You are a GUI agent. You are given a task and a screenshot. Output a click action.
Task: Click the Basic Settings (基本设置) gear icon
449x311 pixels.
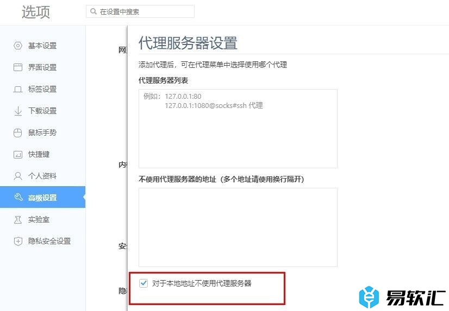pyautogui.click(x=18, y=46)
